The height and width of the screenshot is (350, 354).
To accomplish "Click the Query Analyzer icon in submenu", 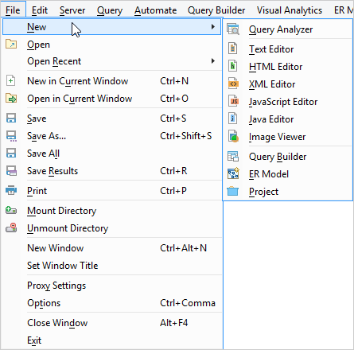I will point(233,29).
